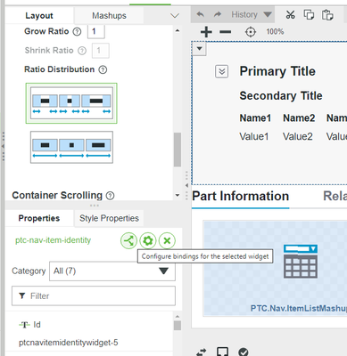
Task: Open the Category All (7) dropdown
Action: click(x=112, y=271)
